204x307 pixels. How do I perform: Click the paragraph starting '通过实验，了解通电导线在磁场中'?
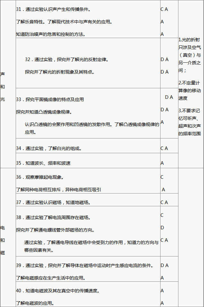pos(91,246)
